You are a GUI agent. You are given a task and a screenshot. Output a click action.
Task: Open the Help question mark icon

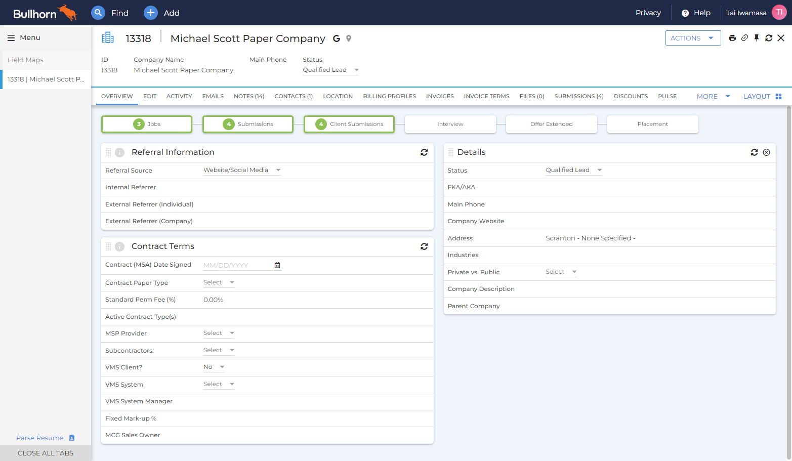click(685, 13)
